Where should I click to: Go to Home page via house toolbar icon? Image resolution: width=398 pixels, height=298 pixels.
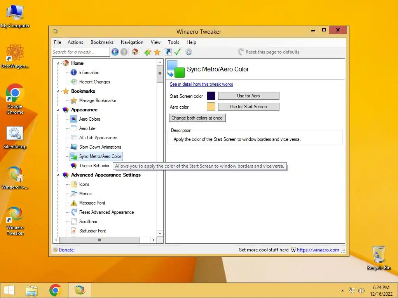point(135,52)
